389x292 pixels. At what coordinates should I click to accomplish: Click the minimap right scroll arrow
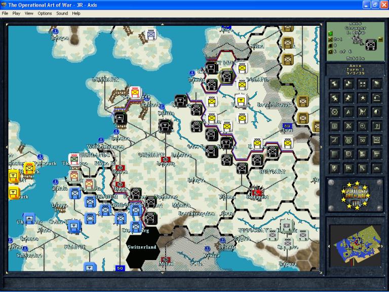[382, 246]
